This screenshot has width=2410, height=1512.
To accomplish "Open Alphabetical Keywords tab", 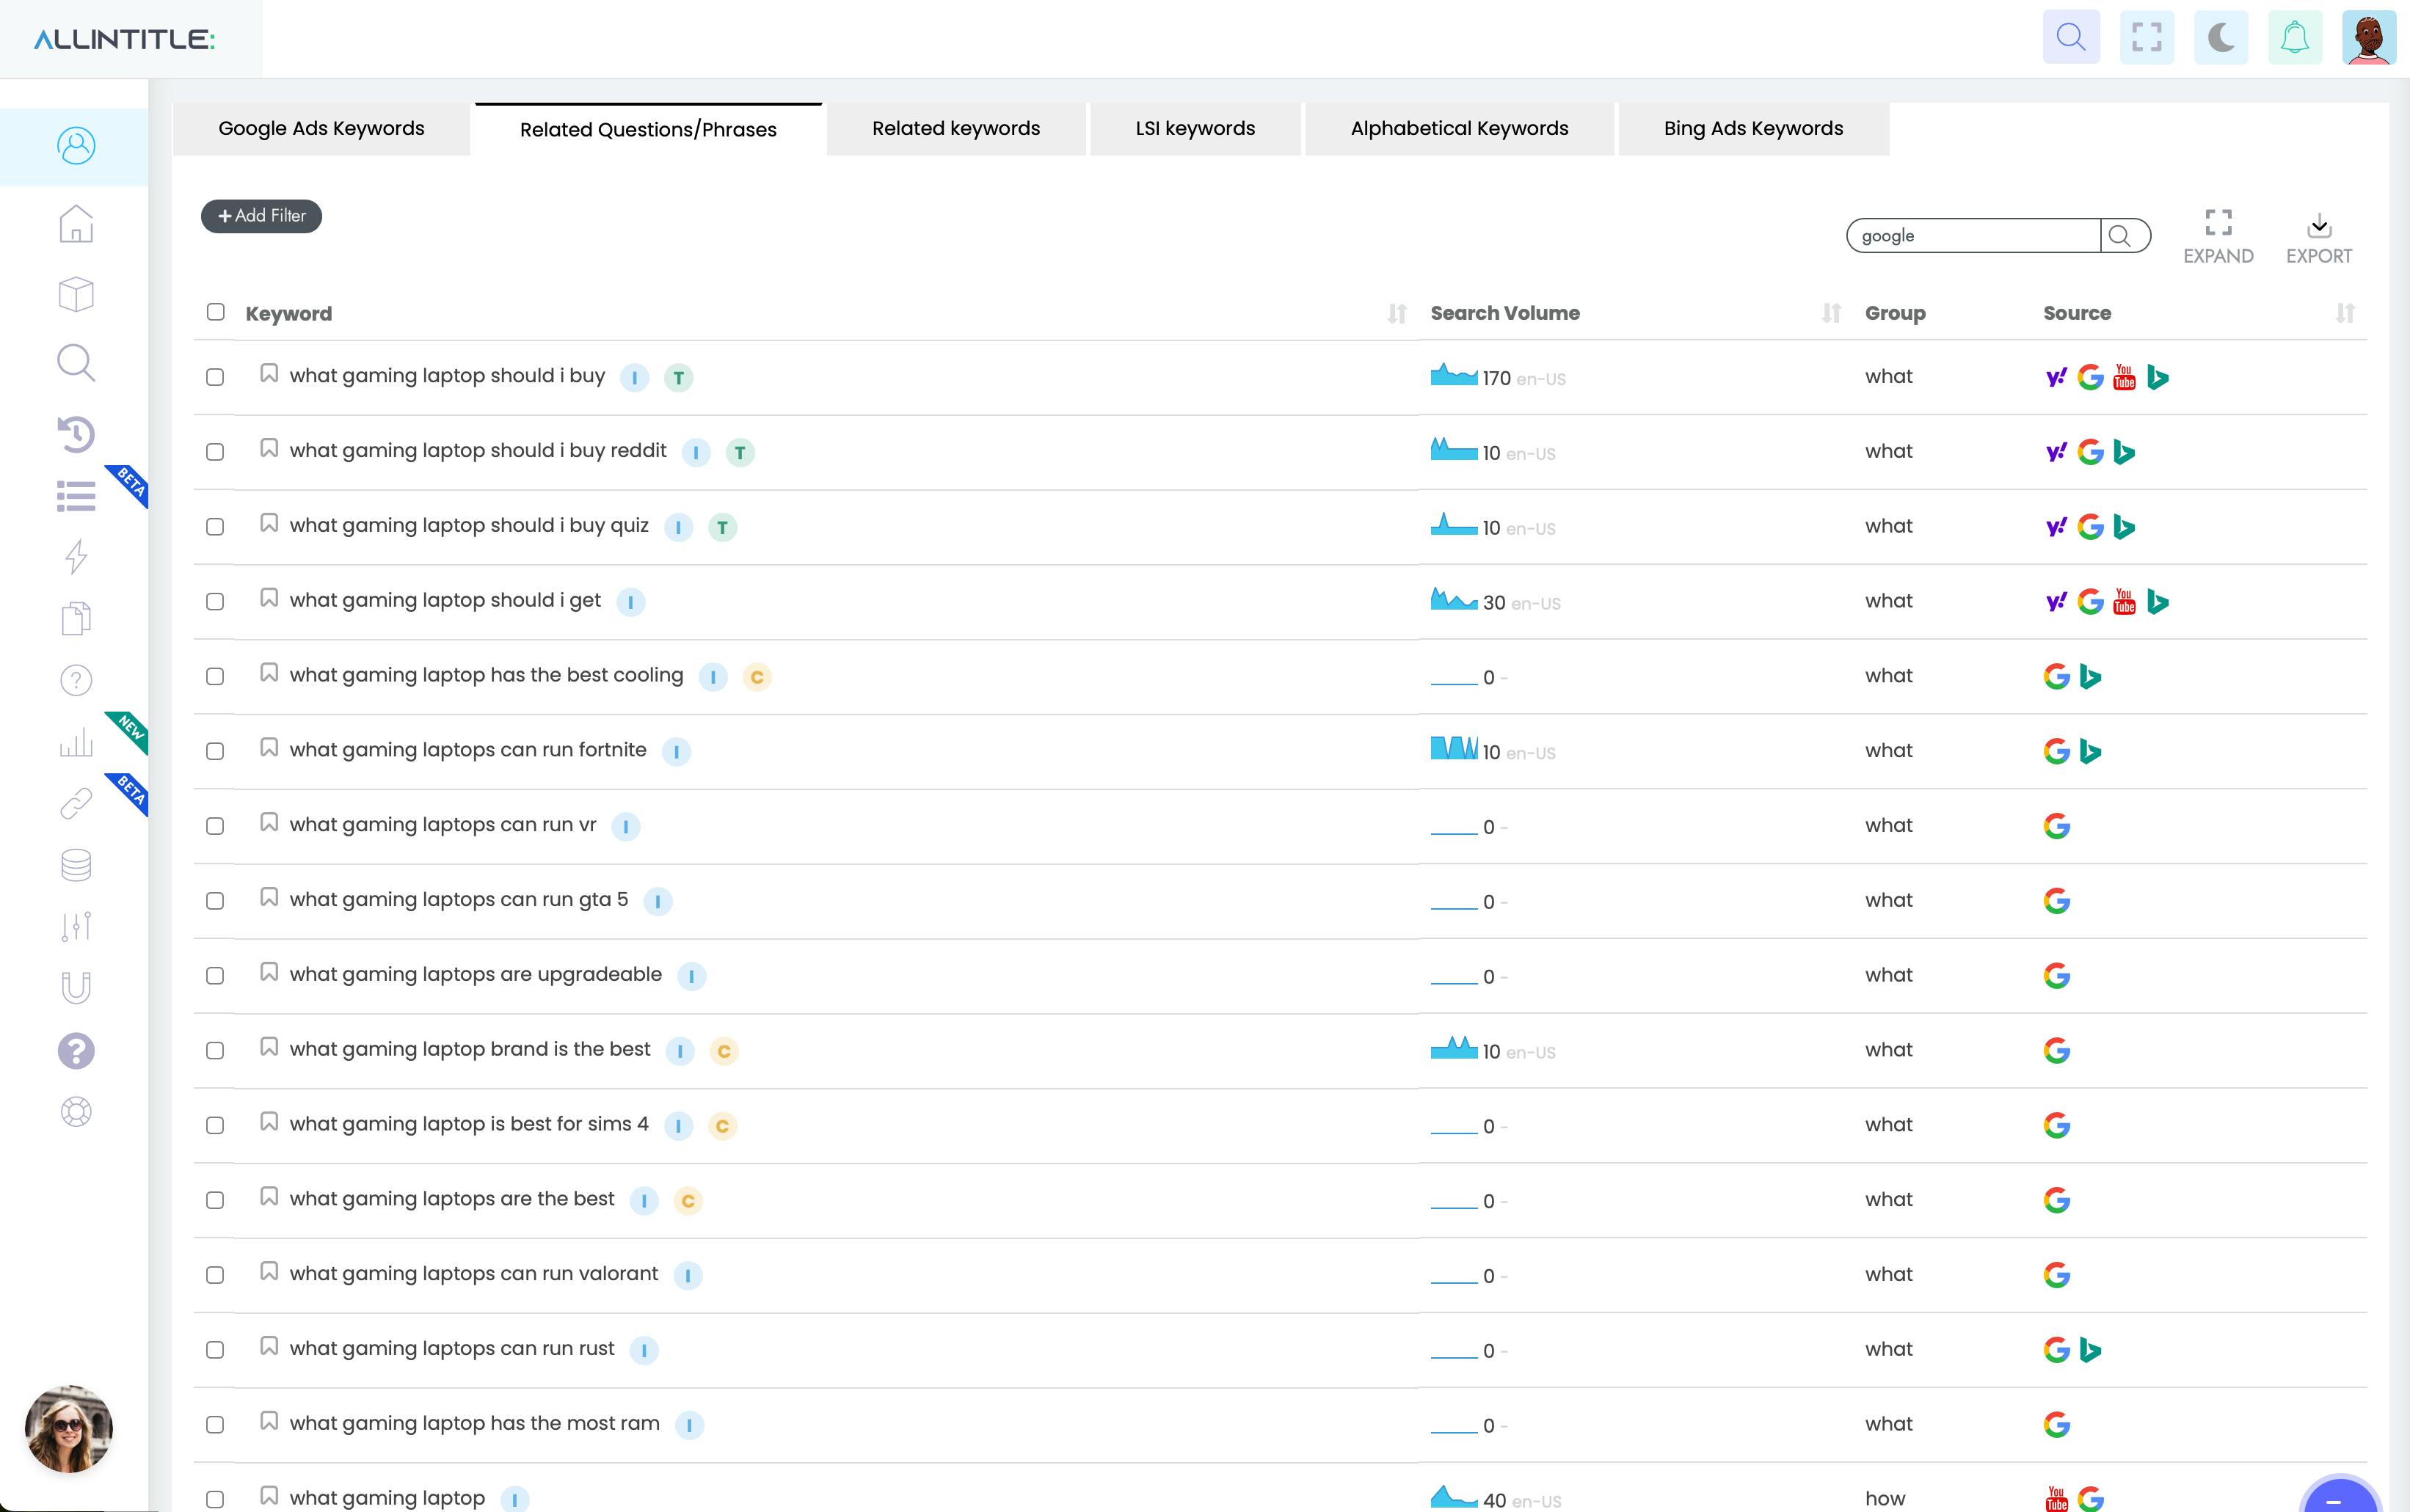I will pos(1459,129).
